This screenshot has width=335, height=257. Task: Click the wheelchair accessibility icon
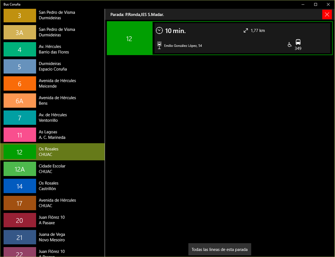(x=290, y=45)
